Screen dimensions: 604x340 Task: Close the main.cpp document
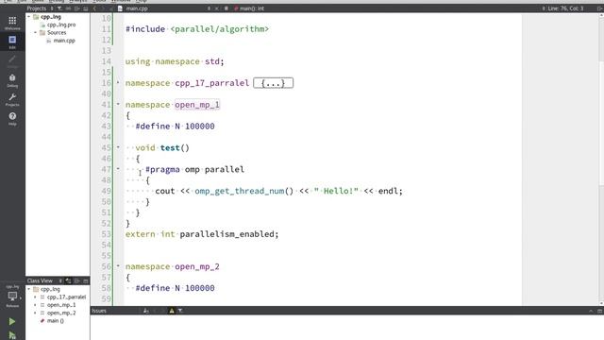coord(217,8)
